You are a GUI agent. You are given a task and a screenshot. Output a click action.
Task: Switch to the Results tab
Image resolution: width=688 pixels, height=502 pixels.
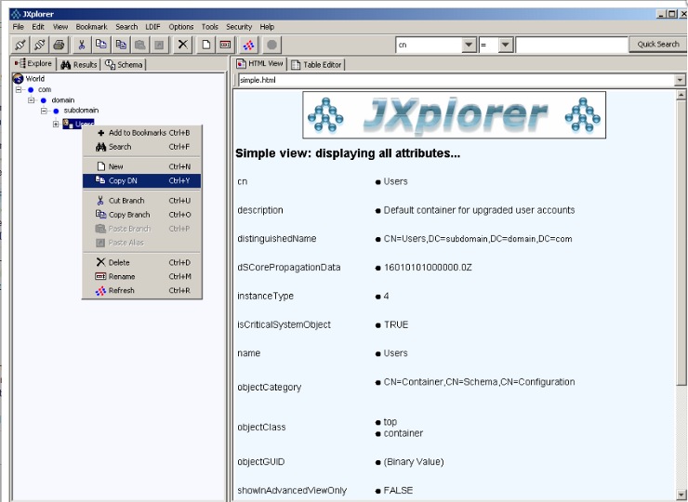[x=79, y=64]
